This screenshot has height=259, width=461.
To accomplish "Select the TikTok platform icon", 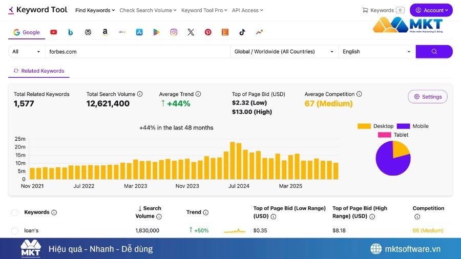I will point(242,32).
